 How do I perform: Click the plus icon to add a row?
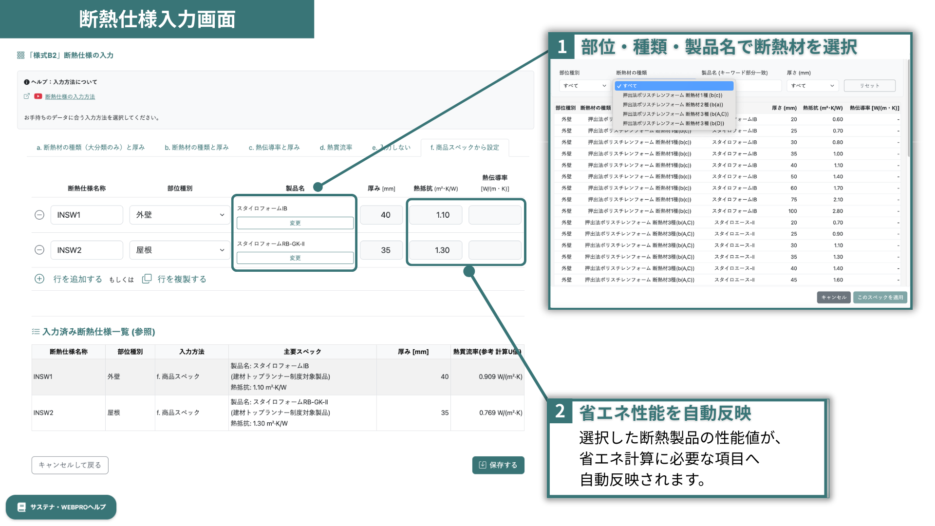39,279
